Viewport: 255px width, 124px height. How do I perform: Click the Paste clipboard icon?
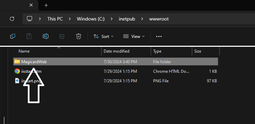pyautogui.click(x=29, y=36)
